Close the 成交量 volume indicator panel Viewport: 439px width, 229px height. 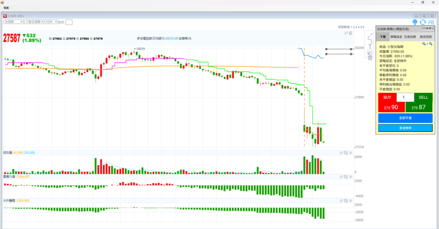coord(350,153)
